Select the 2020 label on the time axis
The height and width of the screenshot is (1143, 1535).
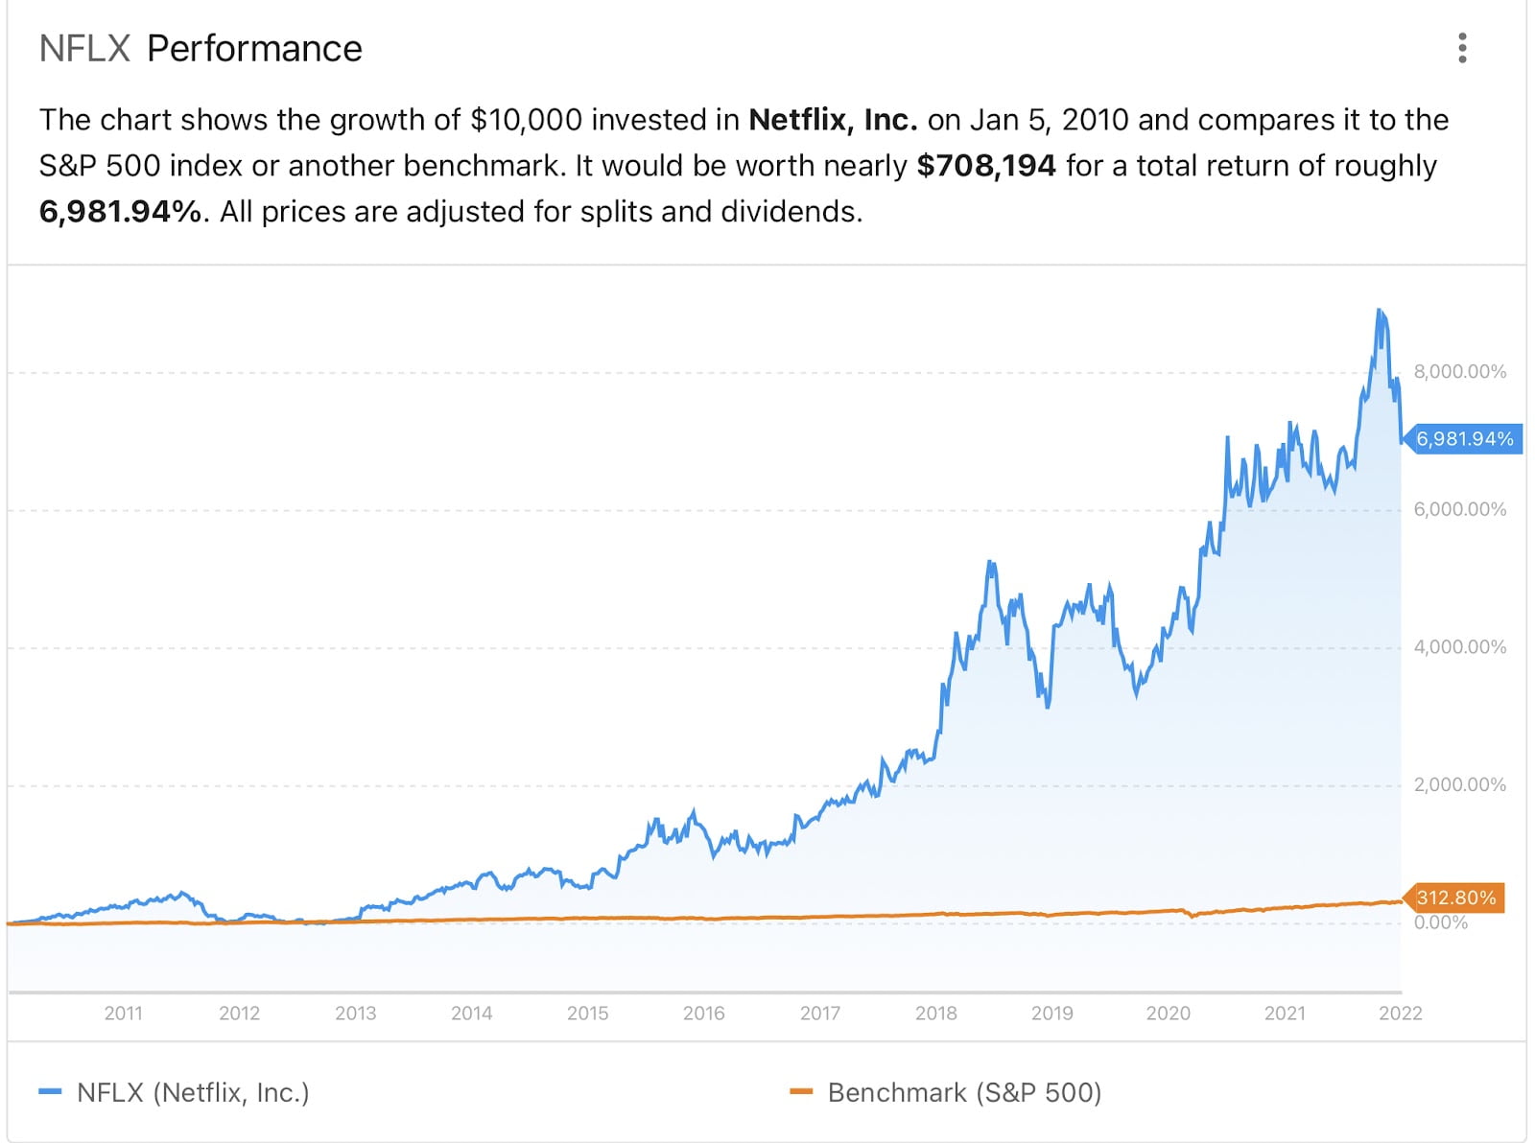pos(1168,1013)
